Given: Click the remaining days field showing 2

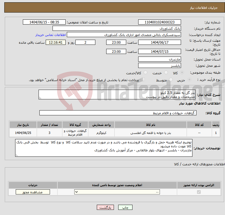Looking at the screenshot, I should pyautogui.click(x=85, y=42).
